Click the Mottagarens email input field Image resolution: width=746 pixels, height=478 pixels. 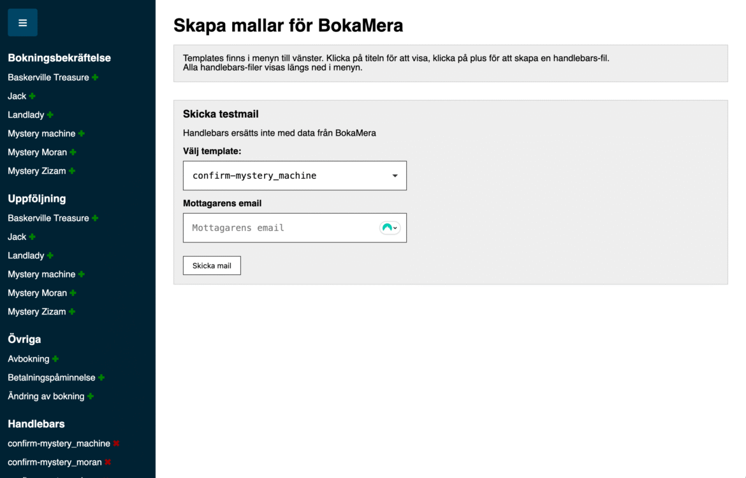point(281,228)
